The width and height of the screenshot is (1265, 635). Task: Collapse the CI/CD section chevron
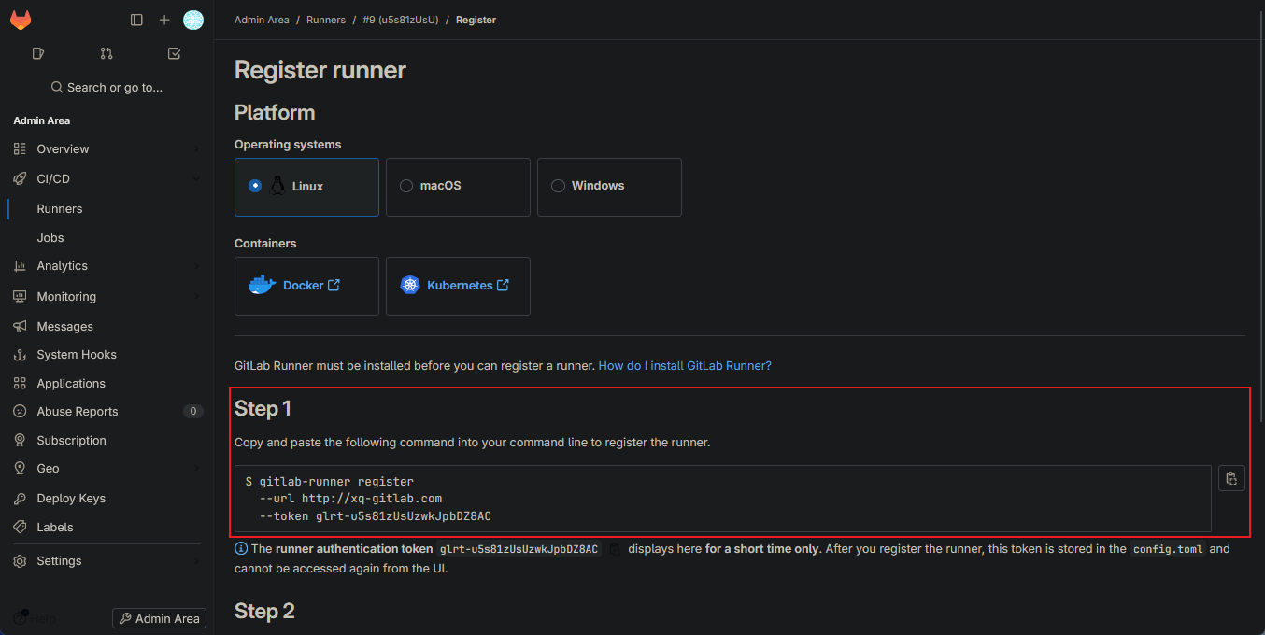196,178
